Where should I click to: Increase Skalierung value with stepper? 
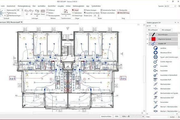click(22, 10)
